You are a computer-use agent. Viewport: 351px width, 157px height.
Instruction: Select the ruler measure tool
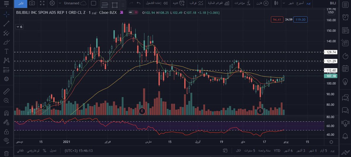click(6, 91)
